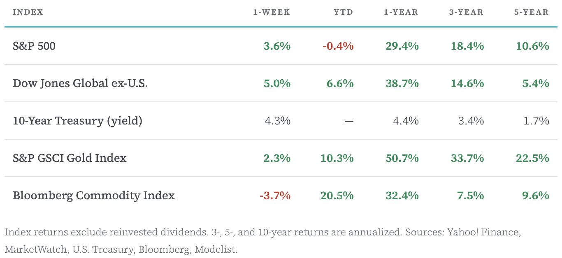The width and height of the screenshot is (562, 258).
Task: Select the 10-Year Treasury (yield) label
Action: click(77, 121)
